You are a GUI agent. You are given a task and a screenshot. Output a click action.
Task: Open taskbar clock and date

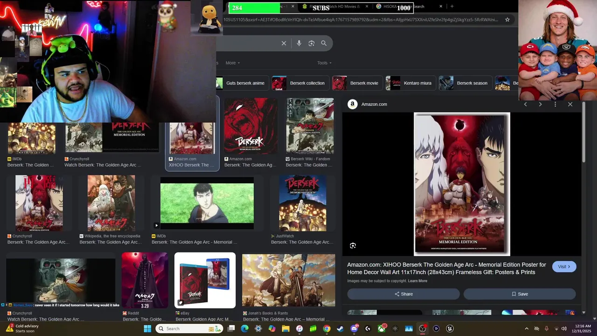(x=582, y=329)
